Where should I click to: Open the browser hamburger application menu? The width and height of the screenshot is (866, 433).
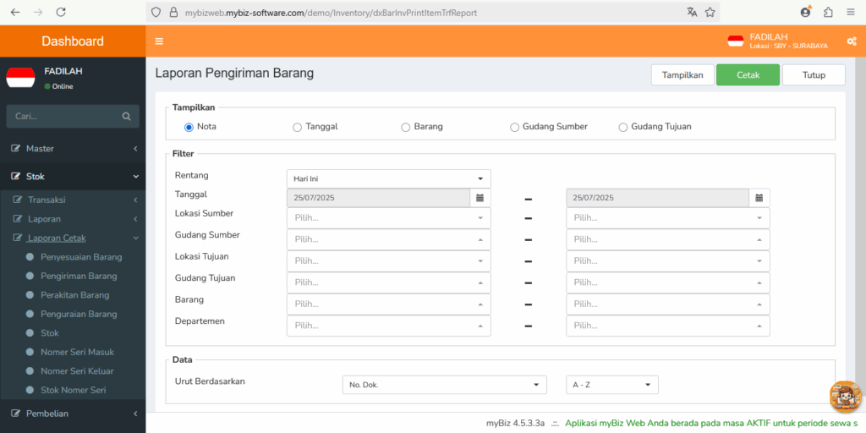pos(851,12)
